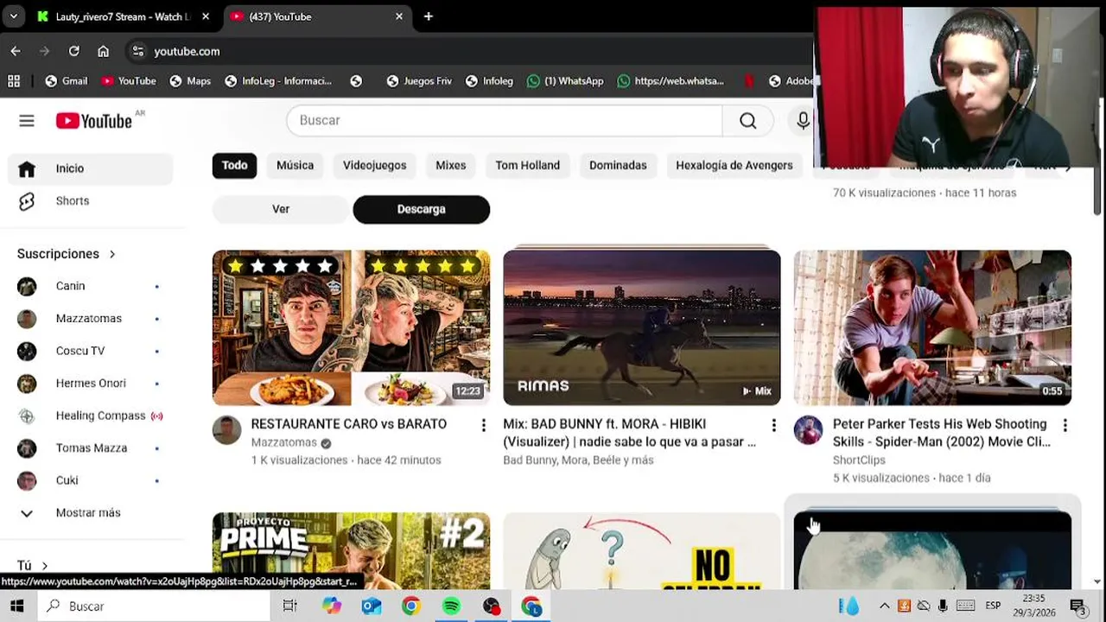Expand Mostrar más in subscriptions
Viewport: 1106px width, 622px height.
[91, 512]
